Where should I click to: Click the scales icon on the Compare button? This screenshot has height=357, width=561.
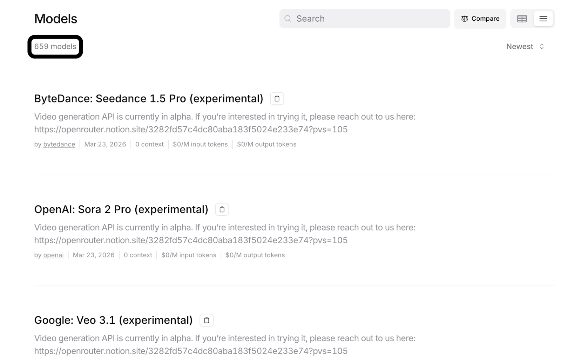[x=464, y=19]
